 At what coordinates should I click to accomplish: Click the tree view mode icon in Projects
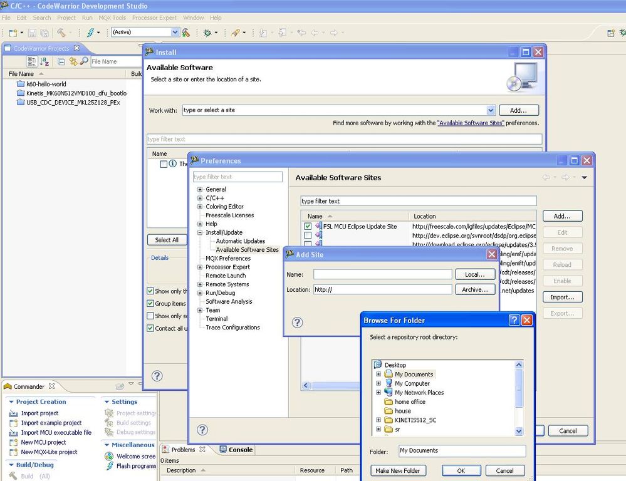(31, 61)
